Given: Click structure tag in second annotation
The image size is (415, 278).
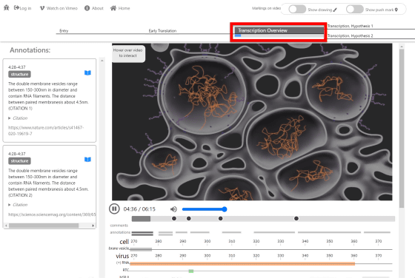Looking at the screenshot, I should (x=19, y=160).
